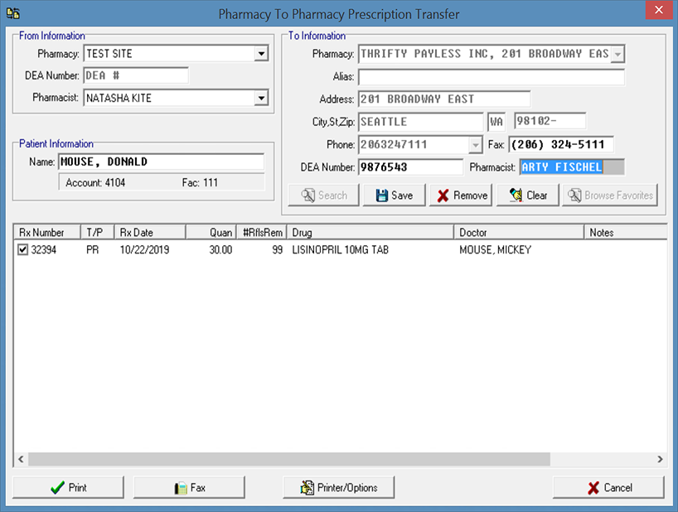678x512 pixels.
Task: Uncheck the Rx 32394 checkbox
Action: click(x=22, y=249)
